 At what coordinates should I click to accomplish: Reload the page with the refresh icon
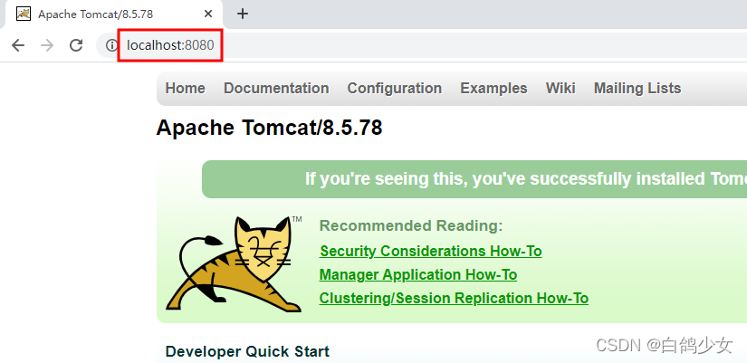pyautogui.click(x=76, y=45)
